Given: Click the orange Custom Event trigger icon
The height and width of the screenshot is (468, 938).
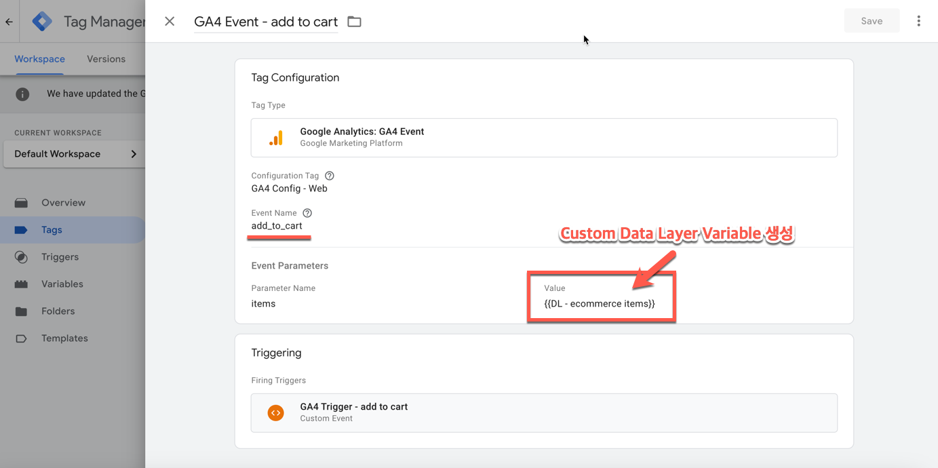Looking at the screenshot, I should (x=276, y=413).
